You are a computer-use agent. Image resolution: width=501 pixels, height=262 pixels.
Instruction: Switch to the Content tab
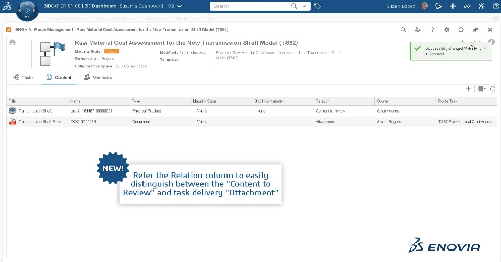pyautogui.click(x=59, y=78)
